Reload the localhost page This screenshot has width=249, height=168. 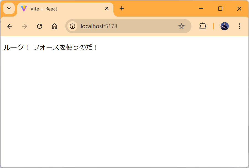point(40,26)
